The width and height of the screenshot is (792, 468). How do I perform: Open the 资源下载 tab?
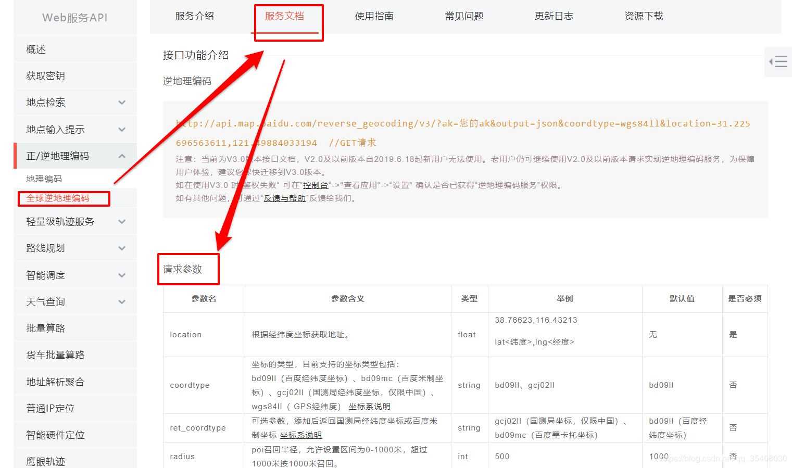coord(644,16)
